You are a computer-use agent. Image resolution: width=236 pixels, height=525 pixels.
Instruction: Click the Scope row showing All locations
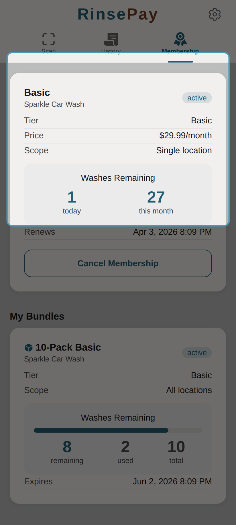click(x=118, y=390)
